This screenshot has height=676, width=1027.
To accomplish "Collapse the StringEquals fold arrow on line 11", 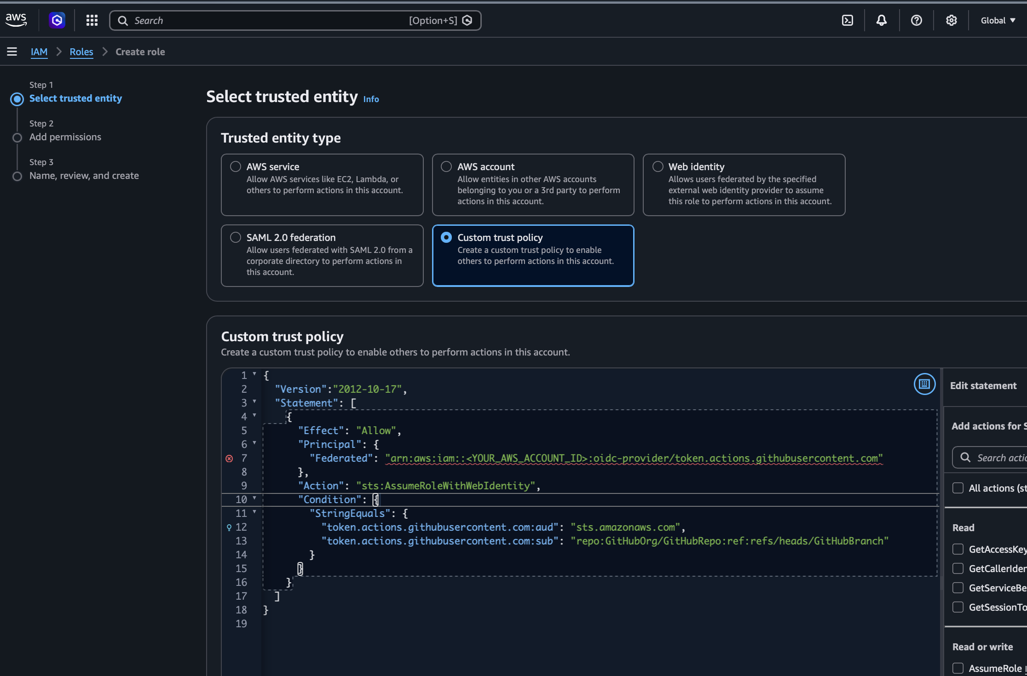I will [x=254, y=512].
